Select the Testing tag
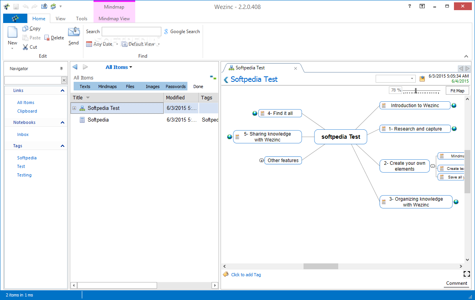Viewport: 475px width, 300px height. pos(24,175)
